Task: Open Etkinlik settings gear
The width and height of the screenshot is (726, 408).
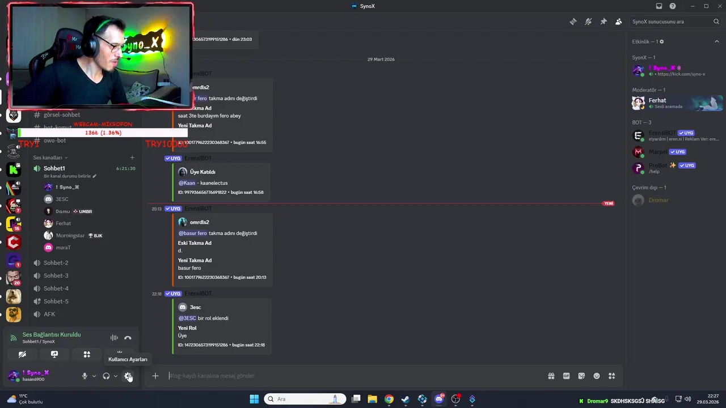Action: click(x=661, y=41)
